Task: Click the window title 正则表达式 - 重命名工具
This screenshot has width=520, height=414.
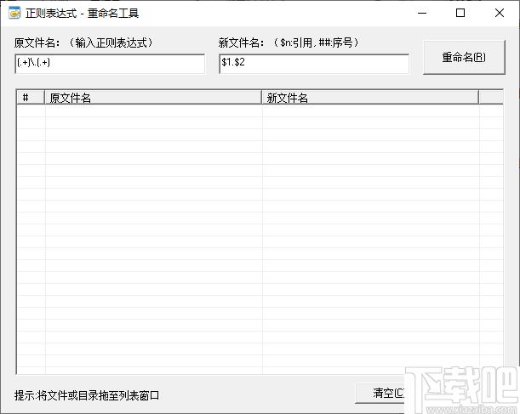Action: tap(82, 13)
